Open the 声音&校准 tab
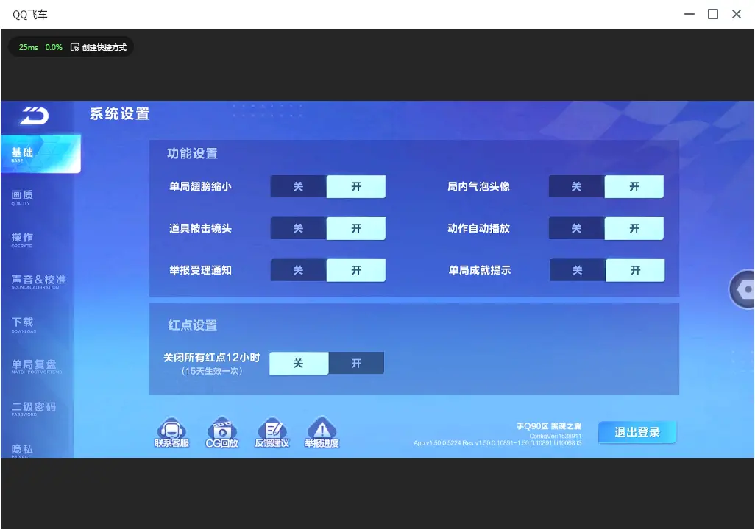The width and height of the screenshot is (755, 530). 37,281
